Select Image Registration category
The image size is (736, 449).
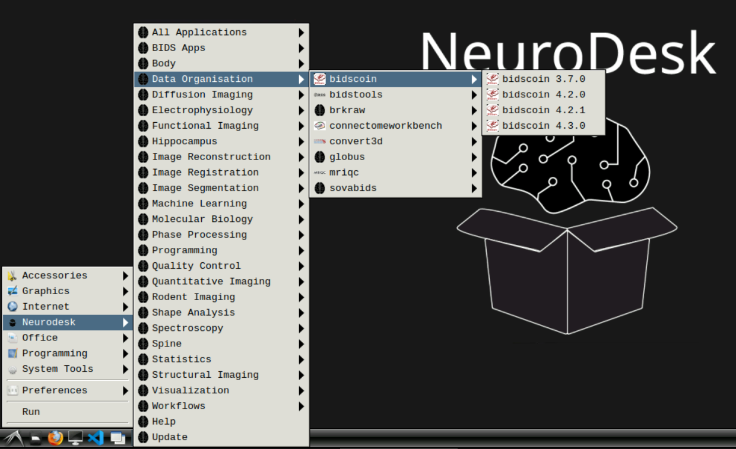tap(221, 173)
